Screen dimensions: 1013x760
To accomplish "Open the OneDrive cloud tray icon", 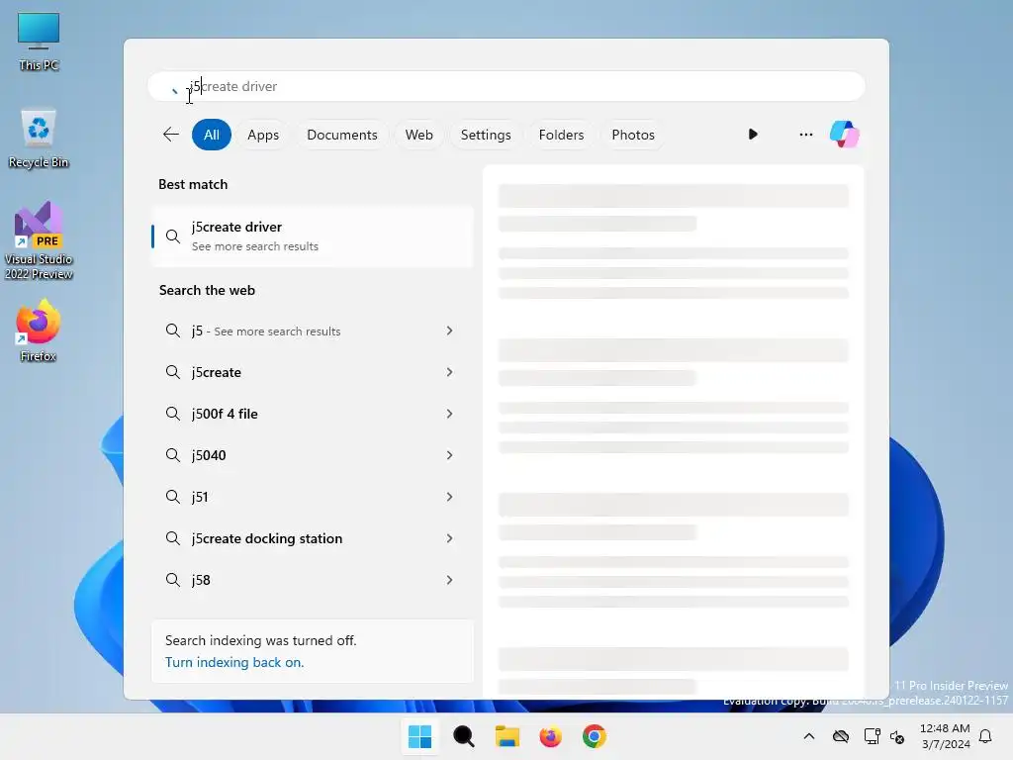I will point(841,736).
